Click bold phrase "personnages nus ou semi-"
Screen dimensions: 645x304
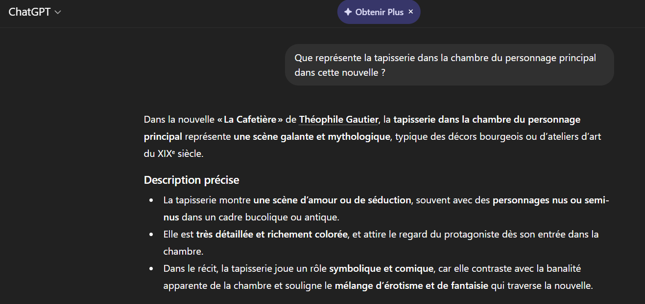(550, 200)
